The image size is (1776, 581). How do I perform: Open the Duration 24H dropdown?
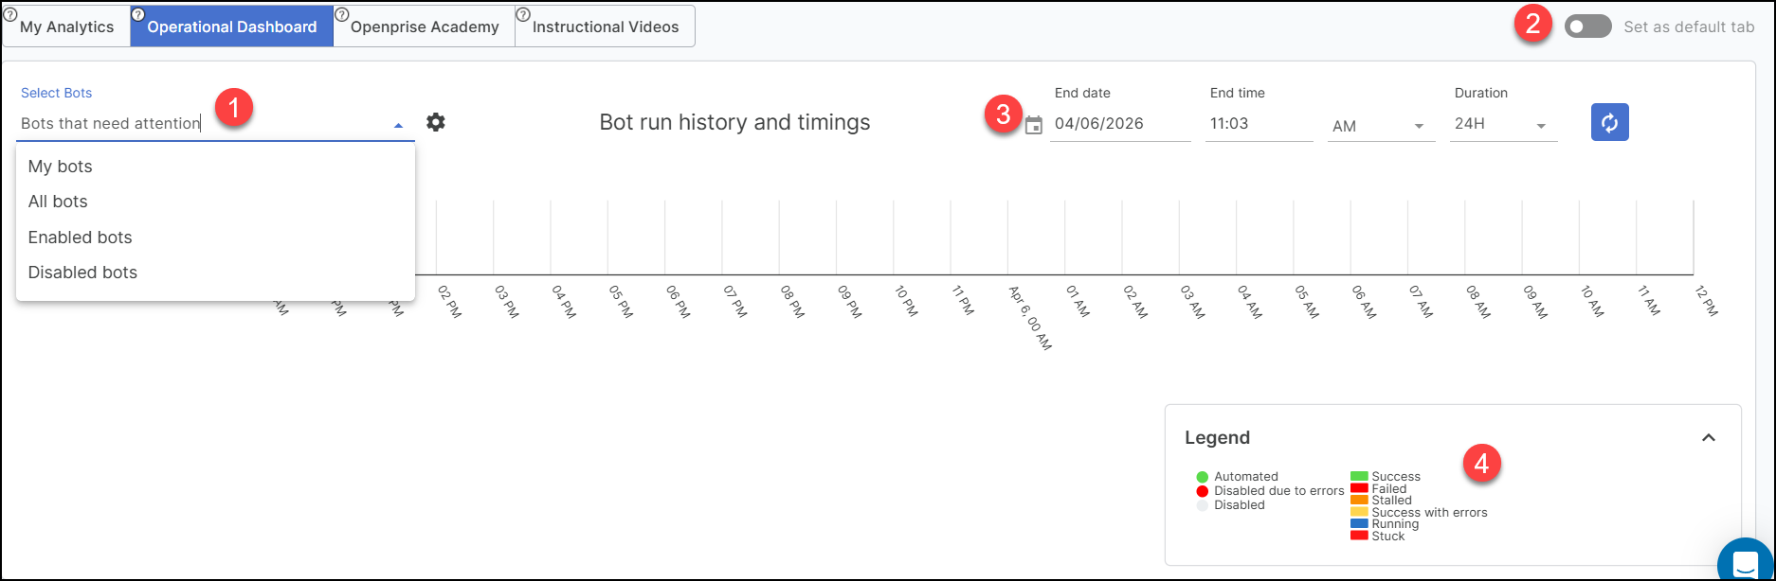point(1503,125)
